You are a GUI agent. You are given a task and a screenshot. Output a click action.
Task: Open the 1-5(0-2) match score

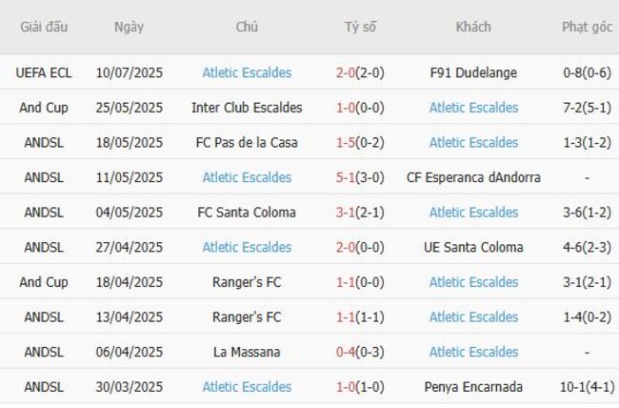tap(360, 143)
